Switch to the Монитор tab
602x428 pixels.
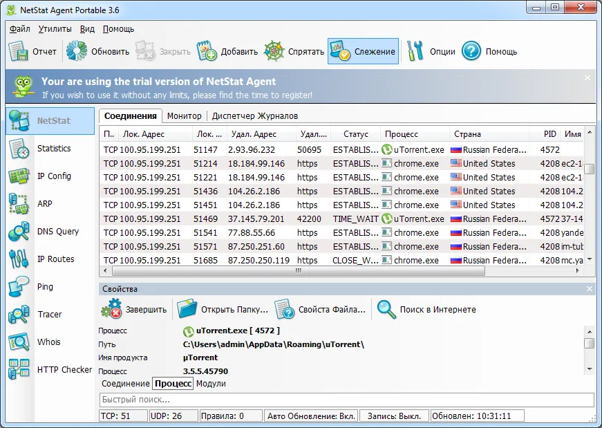[x=185, y=116]
